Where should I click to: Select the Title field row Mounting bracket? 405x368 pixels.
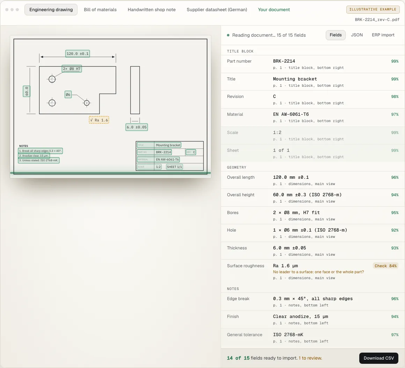point(313,82)
